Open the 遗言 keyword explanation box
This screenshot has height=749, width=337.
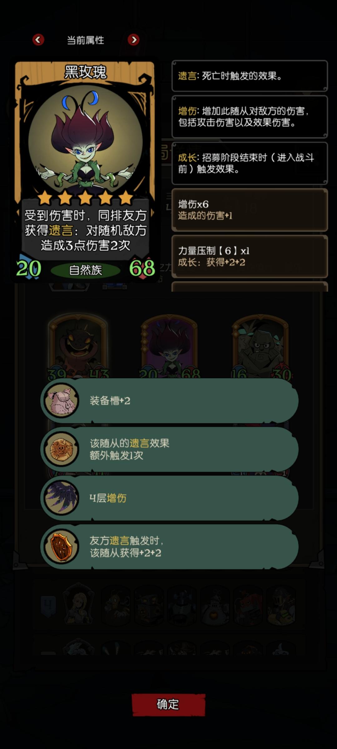click(250, 76)
